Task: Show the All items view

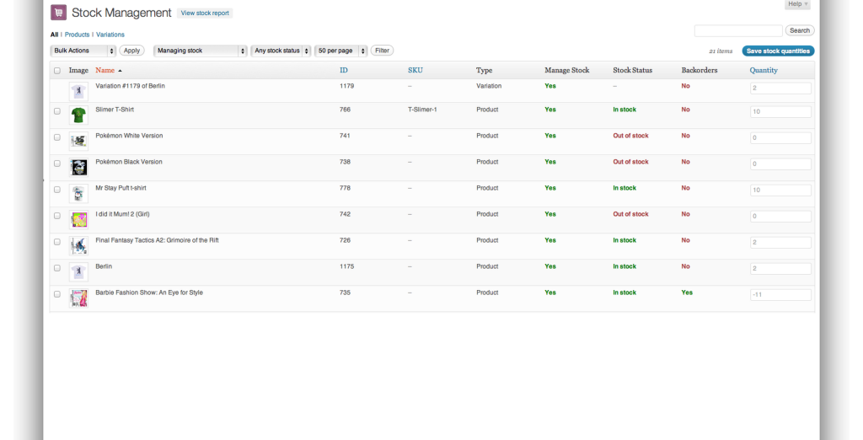Action: (54, 35)
